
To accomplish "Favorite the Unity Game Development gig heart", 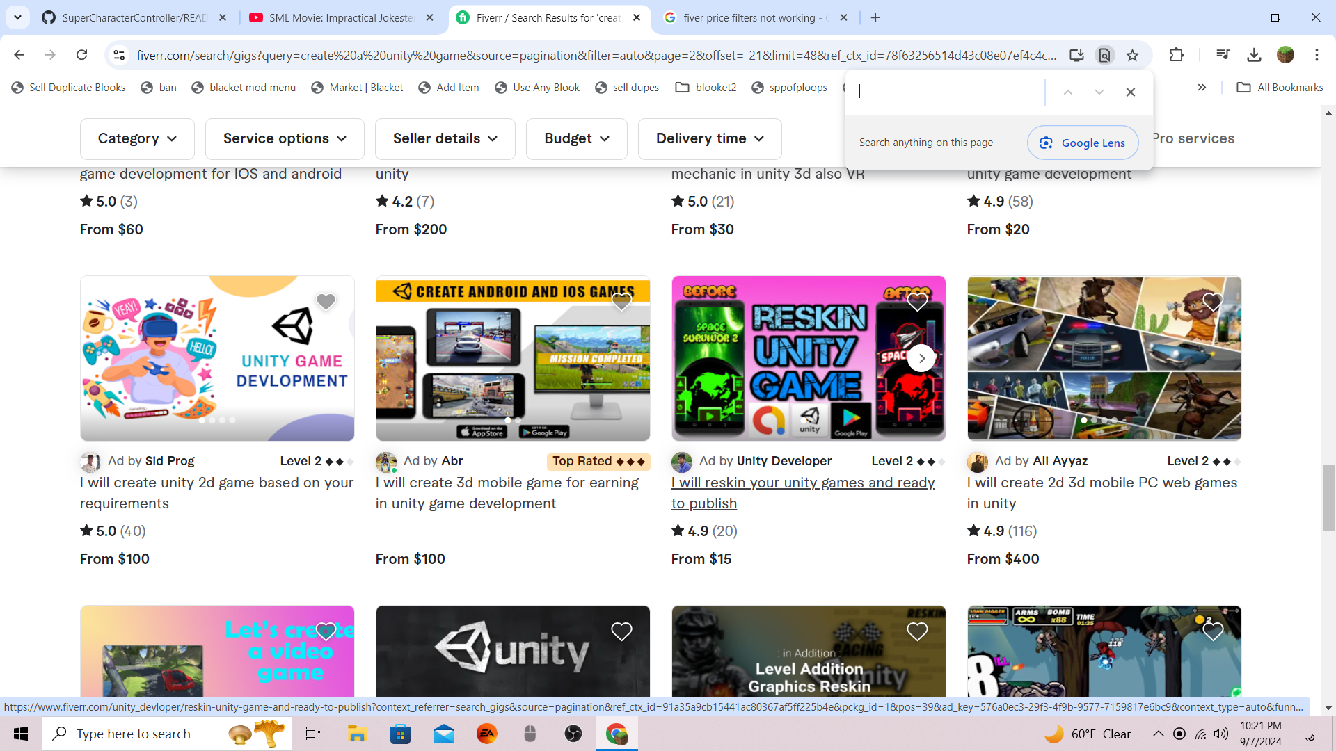I will point(326,302).
